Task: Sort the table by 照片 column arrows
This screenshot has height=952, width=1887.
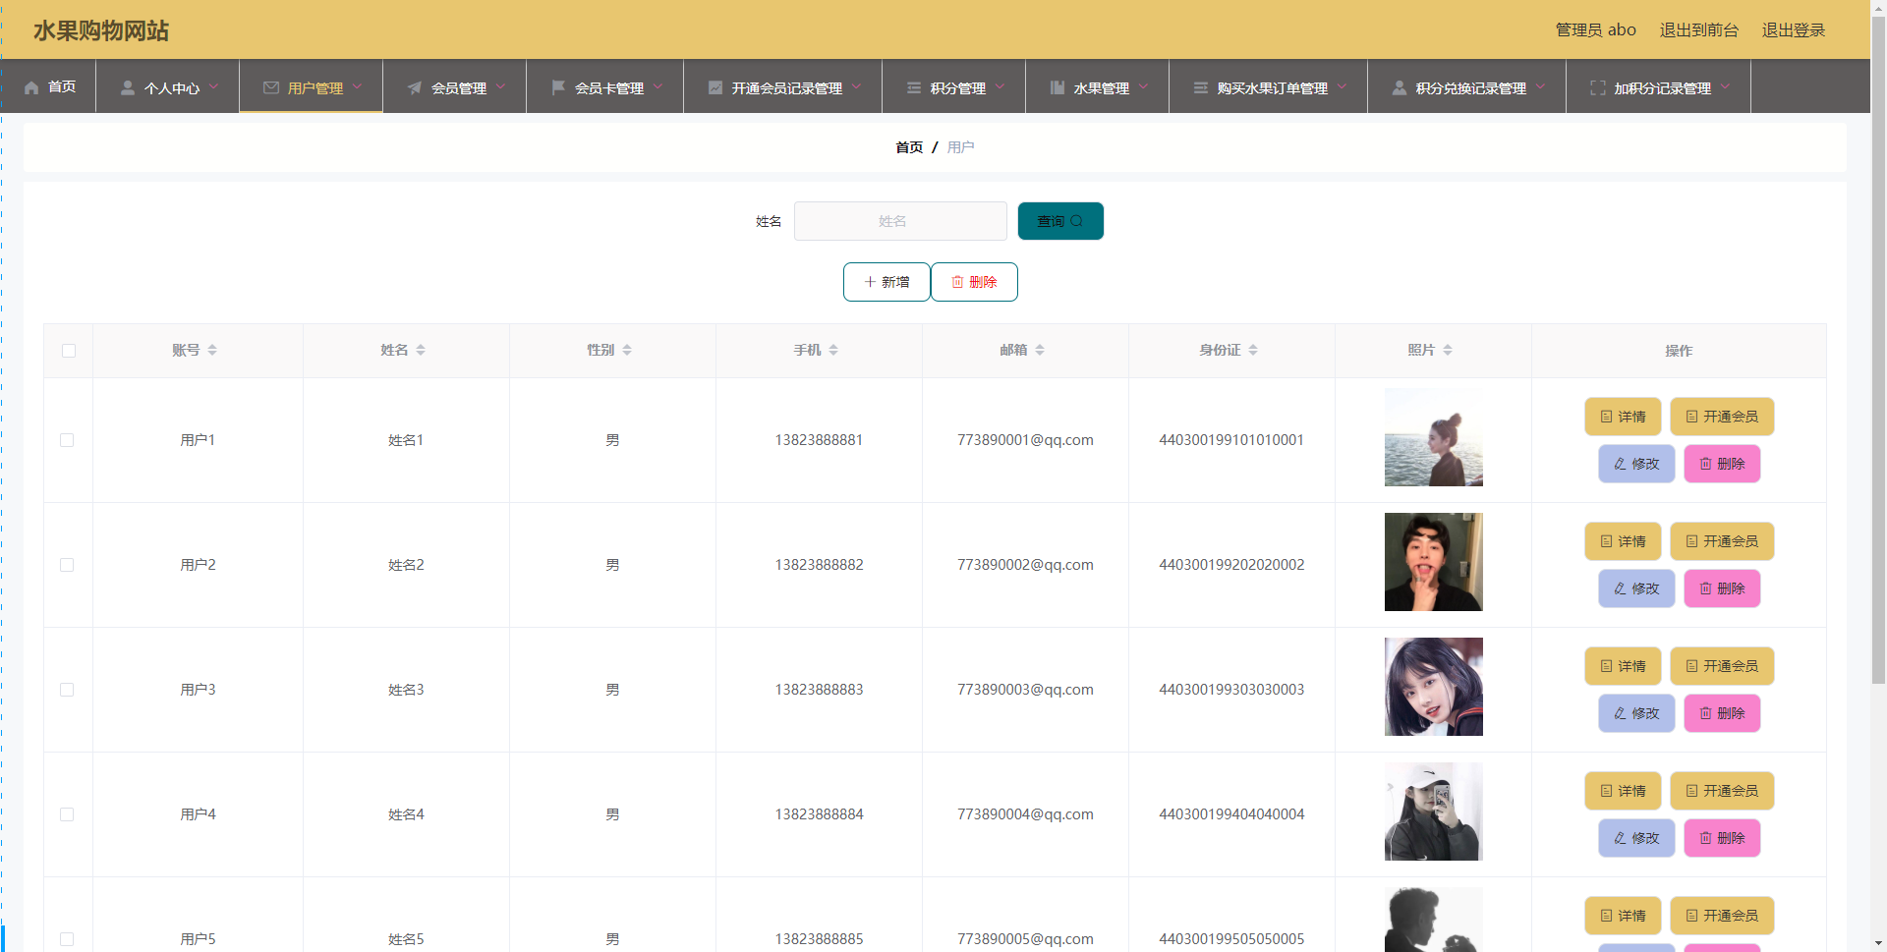Action: [x=1448, y=351]
